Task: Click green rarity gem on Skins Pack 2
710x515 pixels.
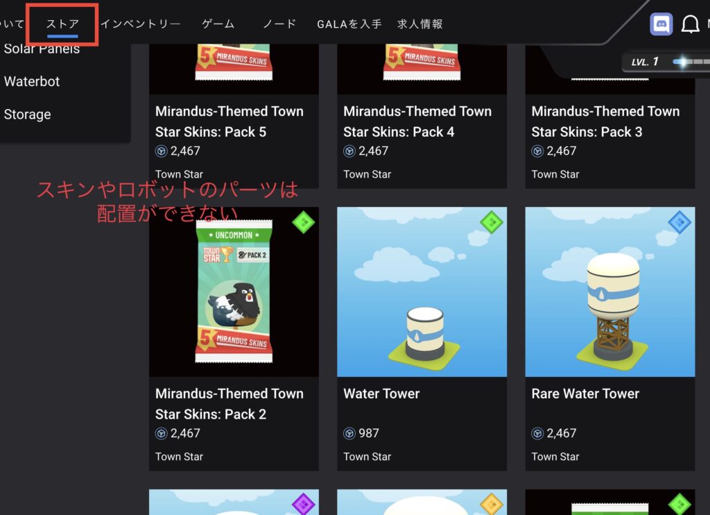Action: (x=304, y=222)
